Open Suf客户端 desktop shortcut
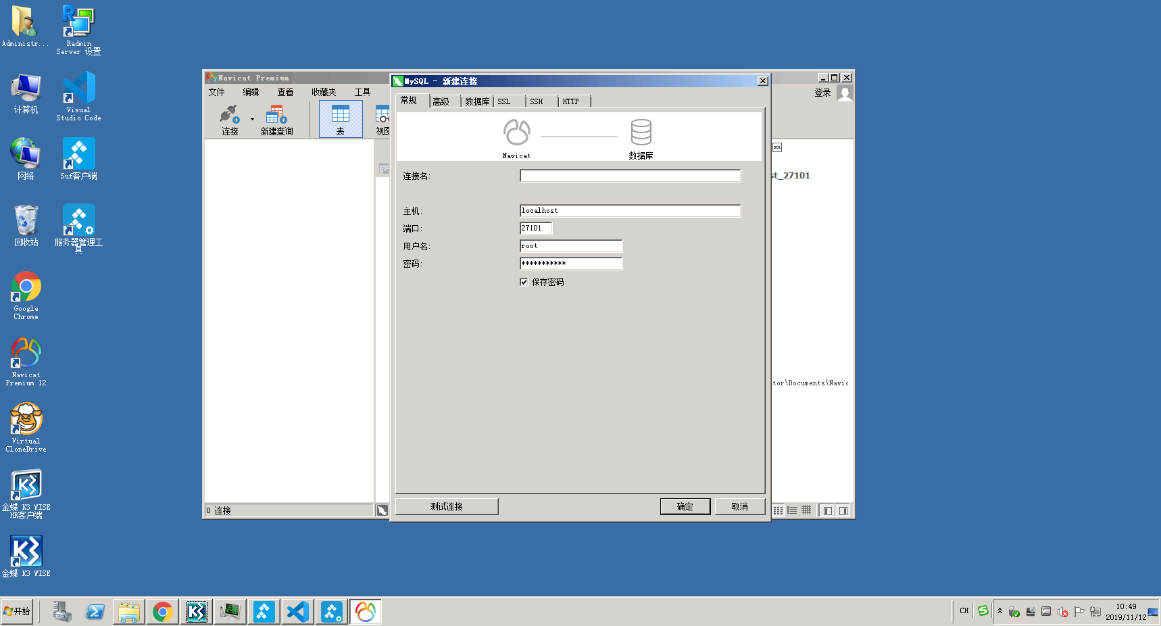 (78, 159)
